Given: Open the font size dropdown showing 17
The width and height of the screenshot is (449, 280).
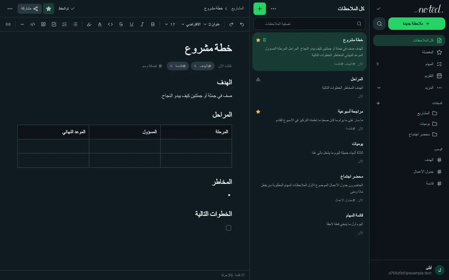Looking at the screenshot, I should click(x=170, y=24).
